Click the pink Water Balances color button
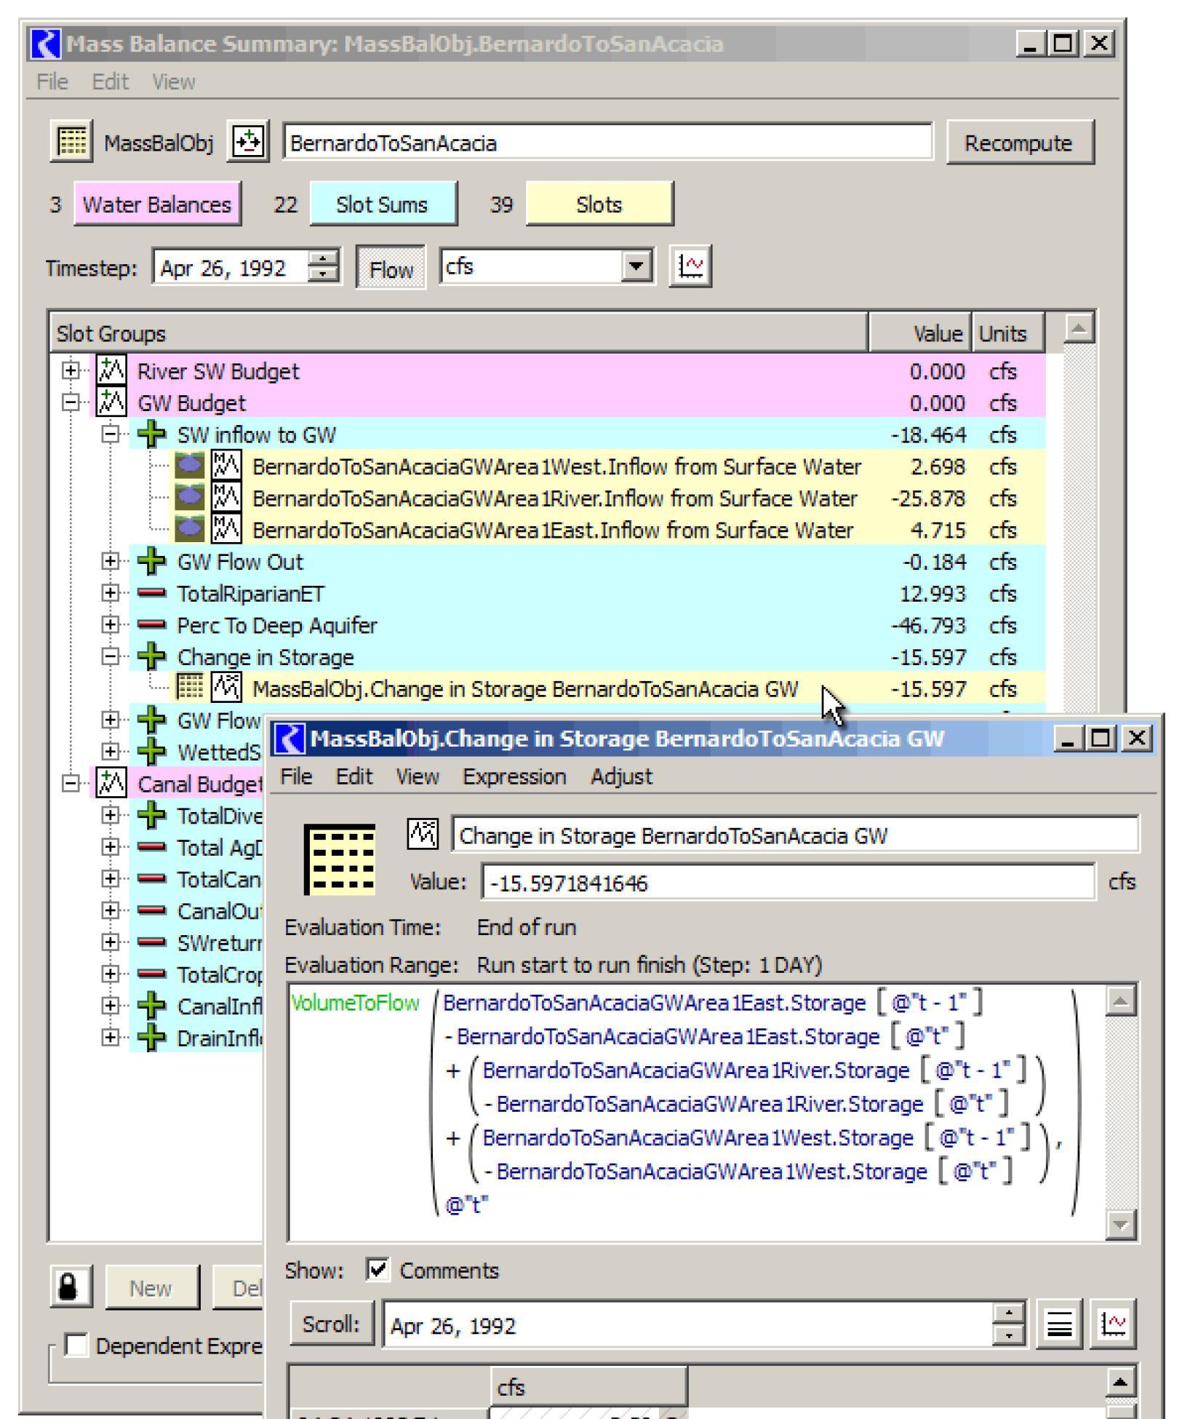 pyautogui.click(x=157, y=204)
